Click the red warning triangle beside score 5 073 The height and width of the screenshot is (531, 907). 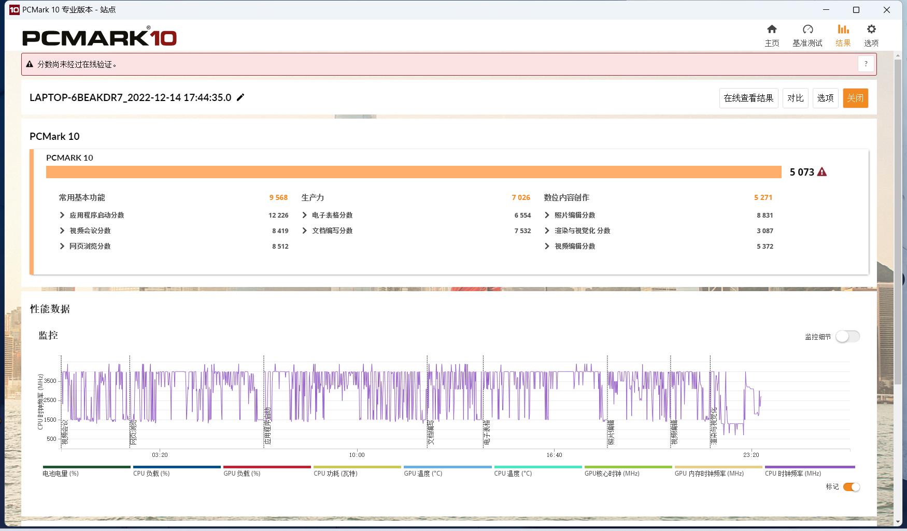pyautogui.click(x=822, y=172)
